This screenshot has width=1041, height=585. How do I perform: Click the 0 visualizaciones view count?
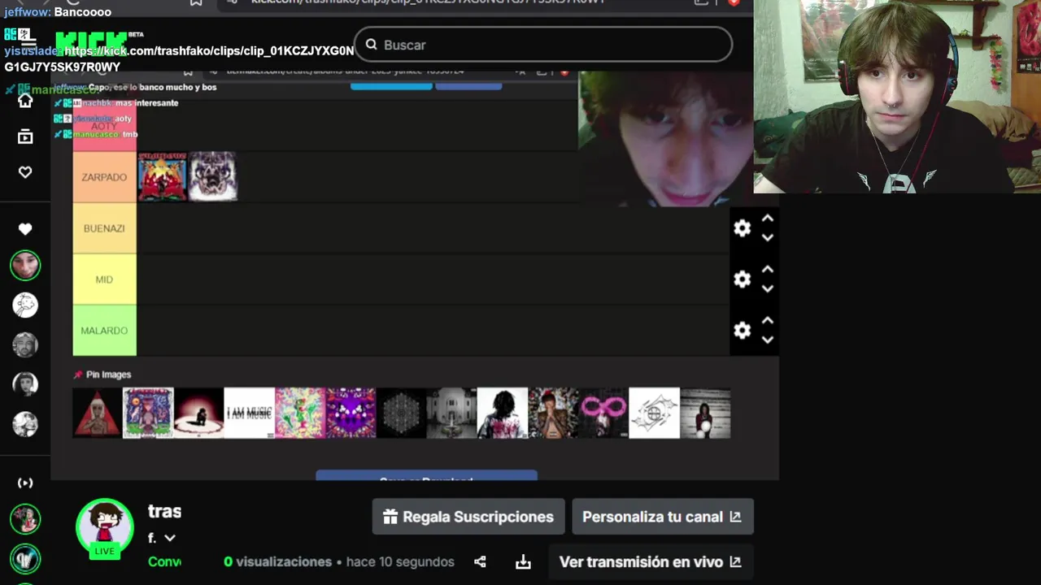pos(277,561)
